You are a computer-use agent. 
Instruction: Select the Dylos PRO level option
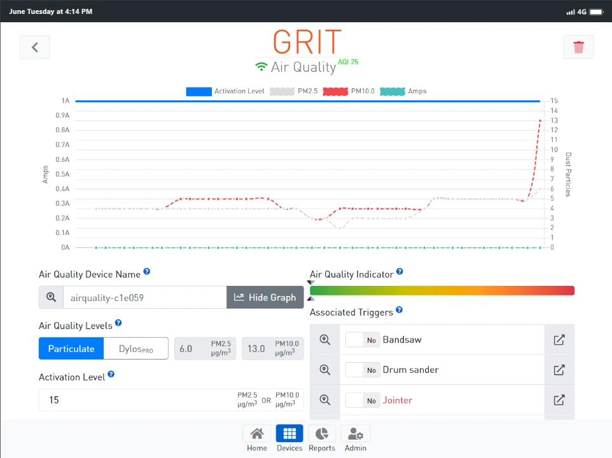136,349
